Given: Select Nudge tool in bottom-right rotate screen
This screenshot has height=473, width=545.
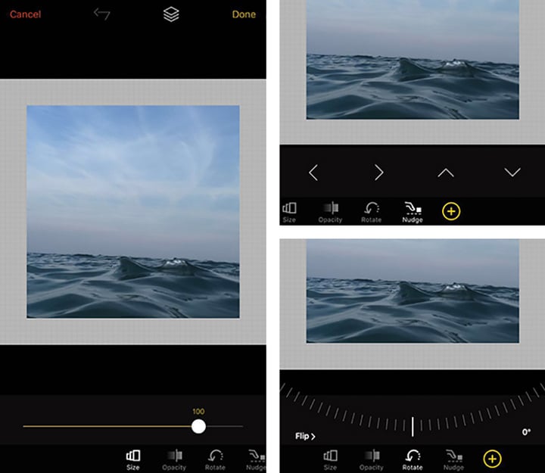Looking at the screenshot, I should pyautogui.click(x=453, y=460).
